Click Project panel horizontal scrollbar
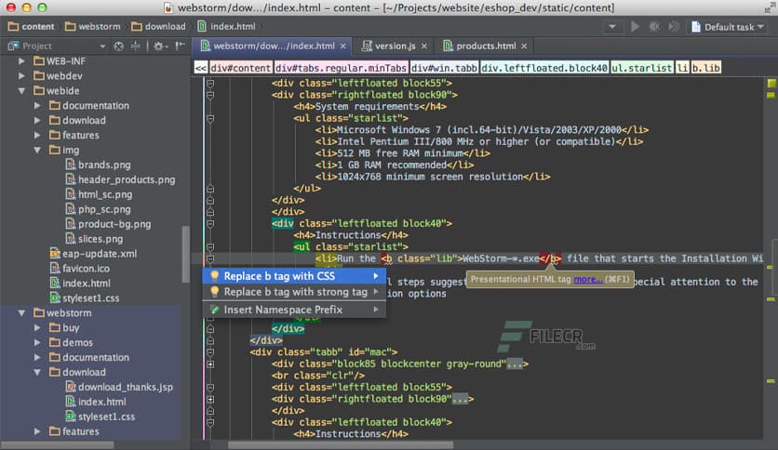Viewport: 778px width, 450px height. 57,445
